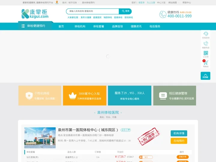Click the ￥1728.7 red platform price

click(120, 157)
